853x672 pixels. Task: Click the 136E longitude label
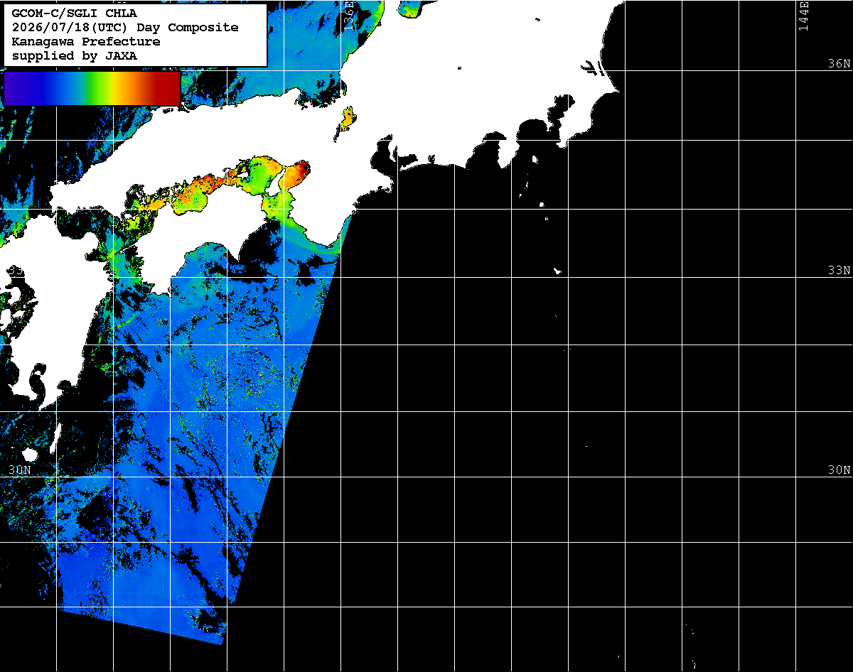[x=348, y=17]
